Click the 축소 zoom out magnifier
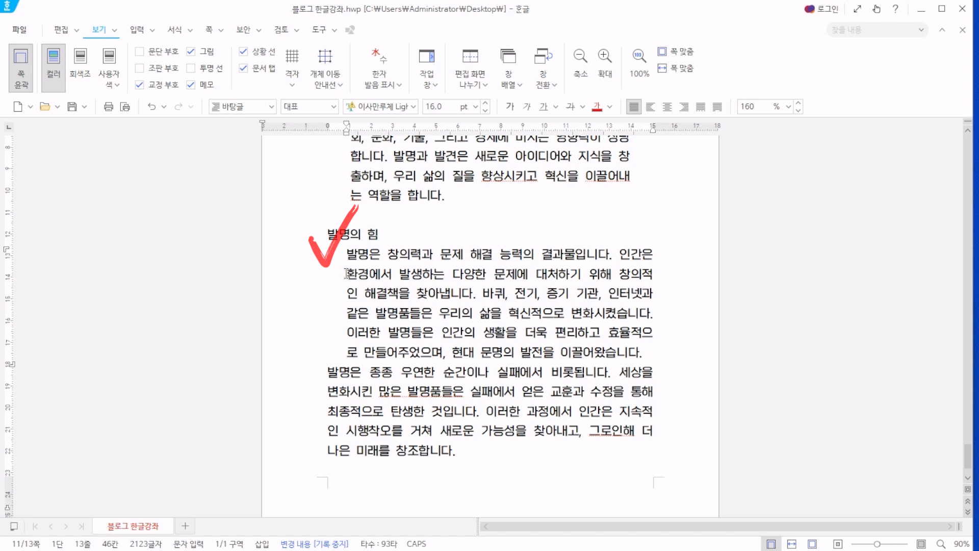This screenshot has width=979, height=551. [580, 56]
